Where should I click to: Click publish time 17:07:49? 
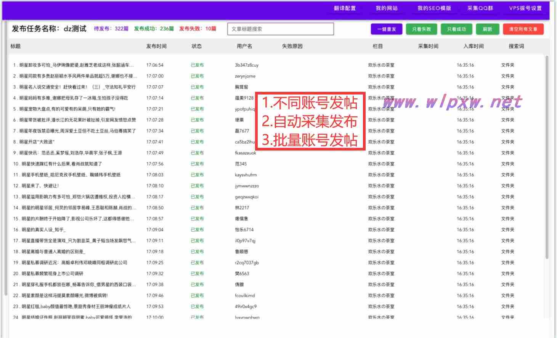pyautogui.click(x=155, y=153)
